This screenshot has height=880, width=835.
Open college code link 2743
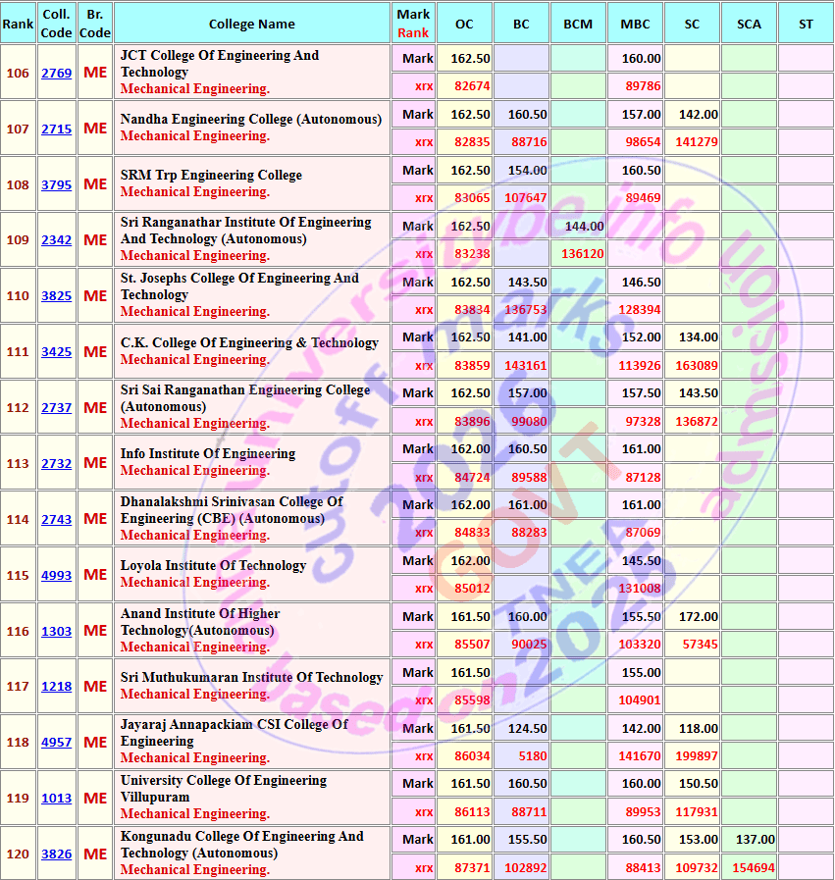[57, 519]
